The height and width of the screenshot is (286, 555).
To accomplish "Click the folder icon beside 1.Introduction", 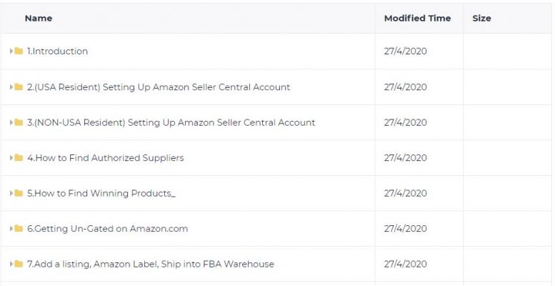I will click(19, 51).
